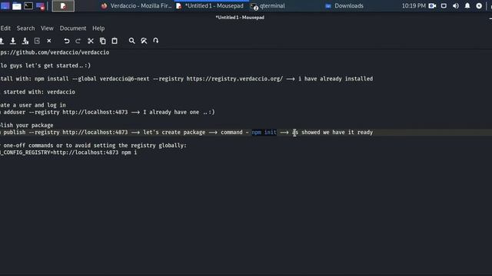Click the github.com/verdaccio/verdaccio URL line
Viewport: 492px width, 276px height.
coord(55,52)
